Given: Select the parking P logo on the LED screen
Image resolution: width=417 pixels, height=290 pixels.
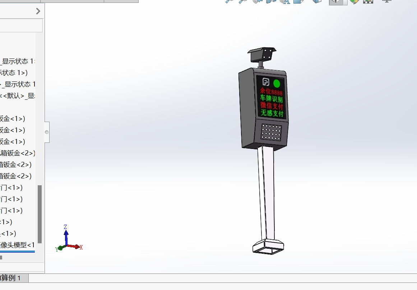Looking at the screenshot, I should coord(266,81).
